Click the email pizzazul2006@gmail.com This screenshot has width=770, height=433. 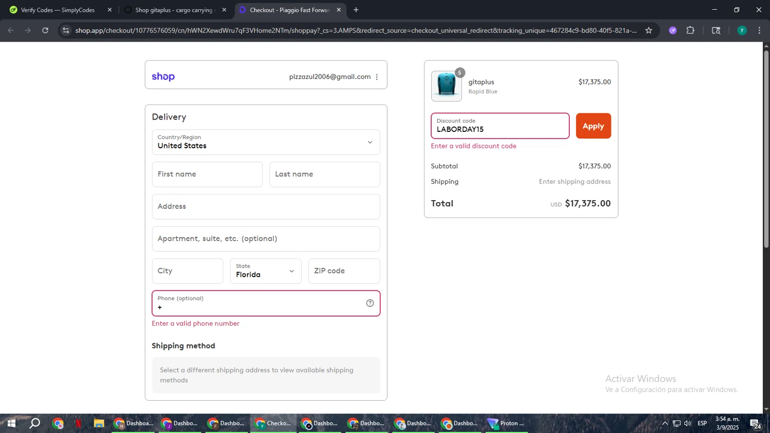(330, 77)
